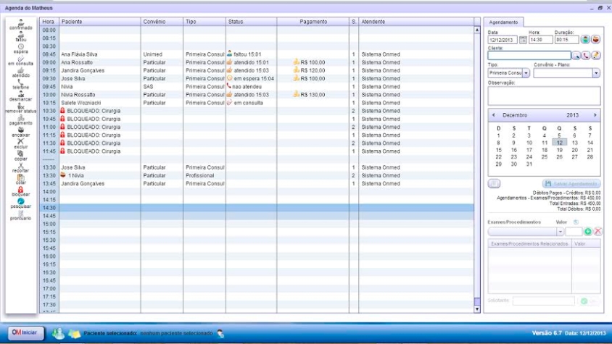Click the Pagamento column header

coord(313,22)
